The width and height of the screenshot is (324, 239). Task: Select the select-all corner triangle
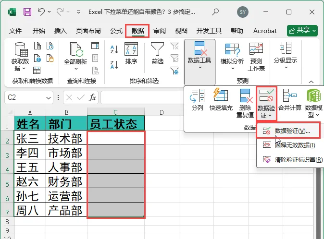(x=10, y=112)
